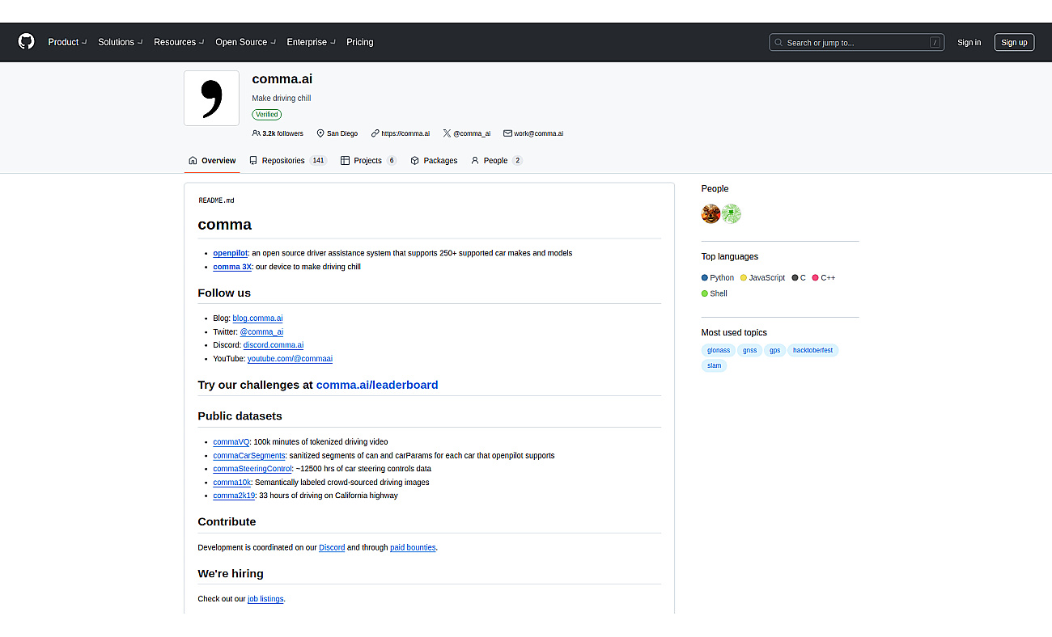Switch to the Overview tab
Viewport: 1052px width, 637px height.
coord(212,161)
